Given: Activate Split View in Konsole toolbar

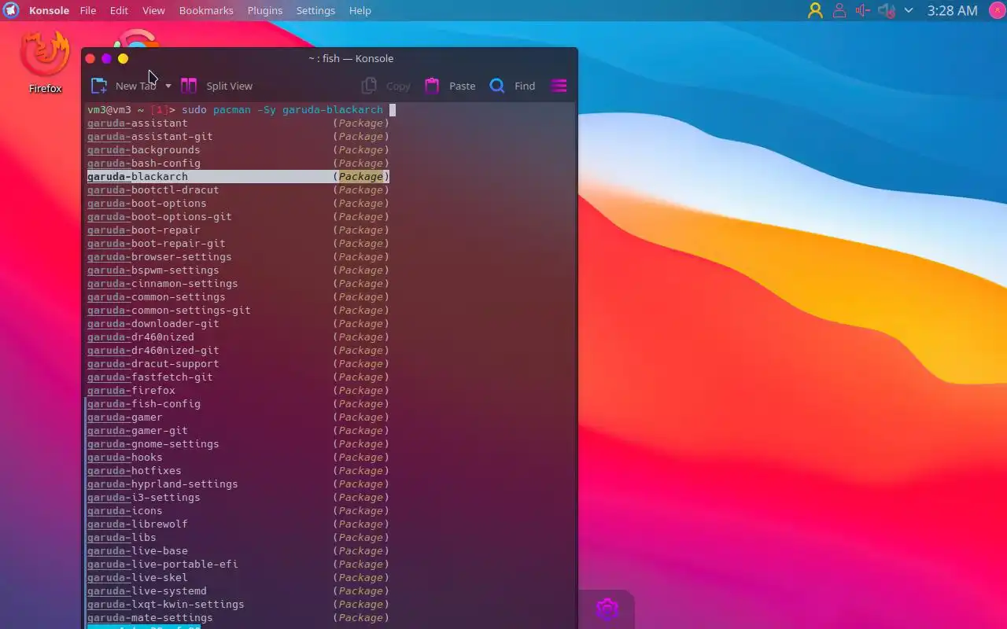Looking at the screenshot, I should (x=217, y=86).
